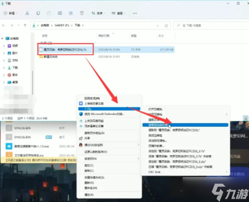249x202 pixels.
Task: Click the green download icon in address bar
Action: (x=34, y=25)
